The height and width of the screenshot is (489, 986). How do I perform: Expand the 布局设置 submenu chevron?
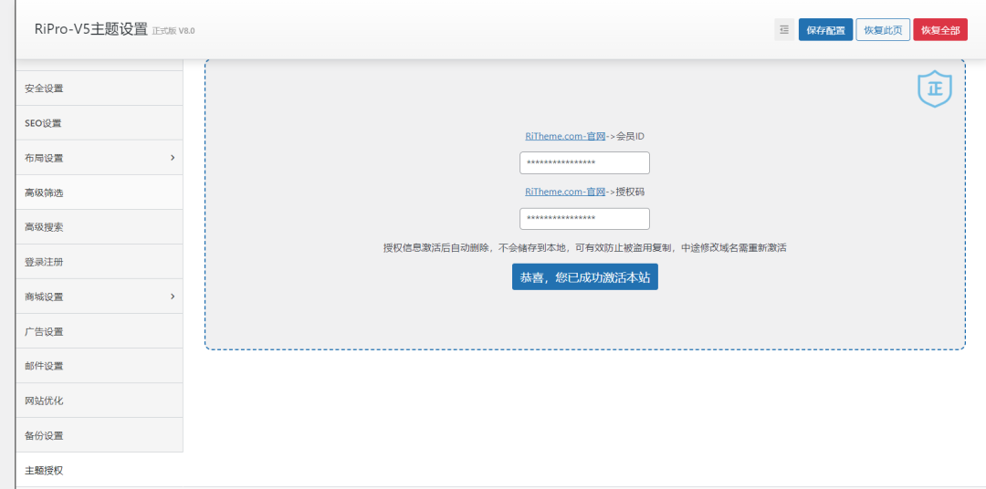coord(173,158)
